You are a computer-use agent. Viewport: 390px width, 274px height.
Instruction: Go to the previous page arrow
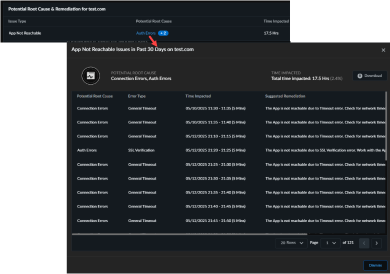[363, 243]
